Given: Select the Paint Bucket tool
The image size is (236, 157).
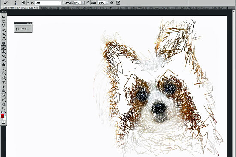Looking at the screenshot, I should (3, 65).
